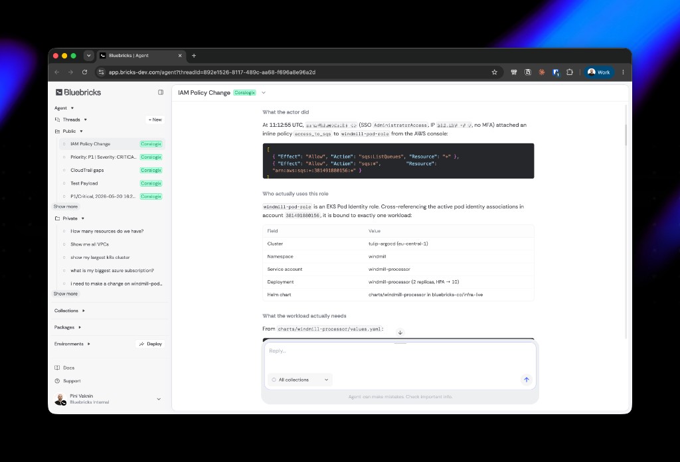
Task: Click the 'tulip-argocd (eu-central-1)' cluster value
Action: coord(398,244)
